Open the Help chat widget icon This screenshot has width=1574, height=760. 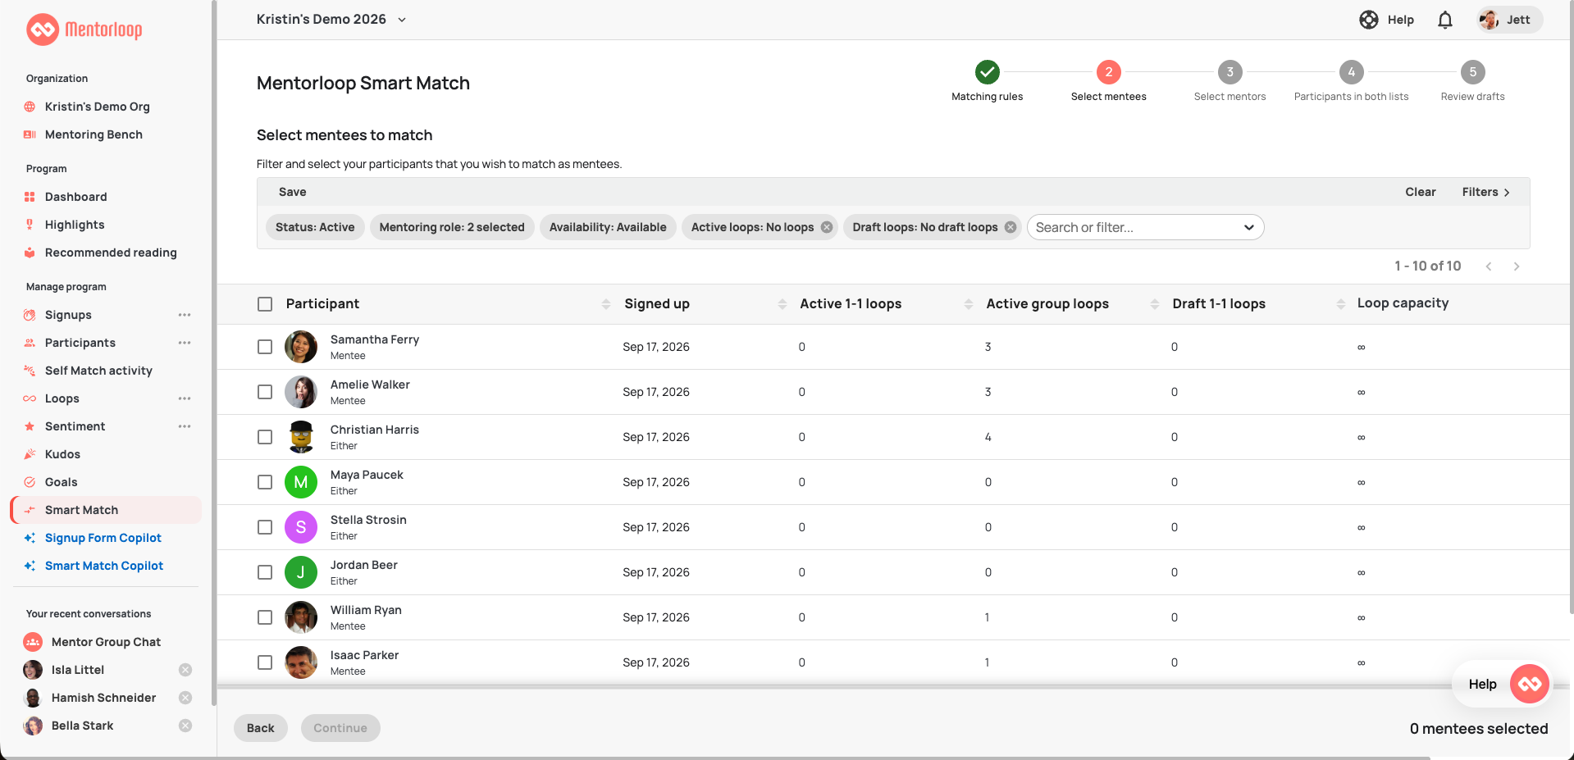tap(1530, 684)
